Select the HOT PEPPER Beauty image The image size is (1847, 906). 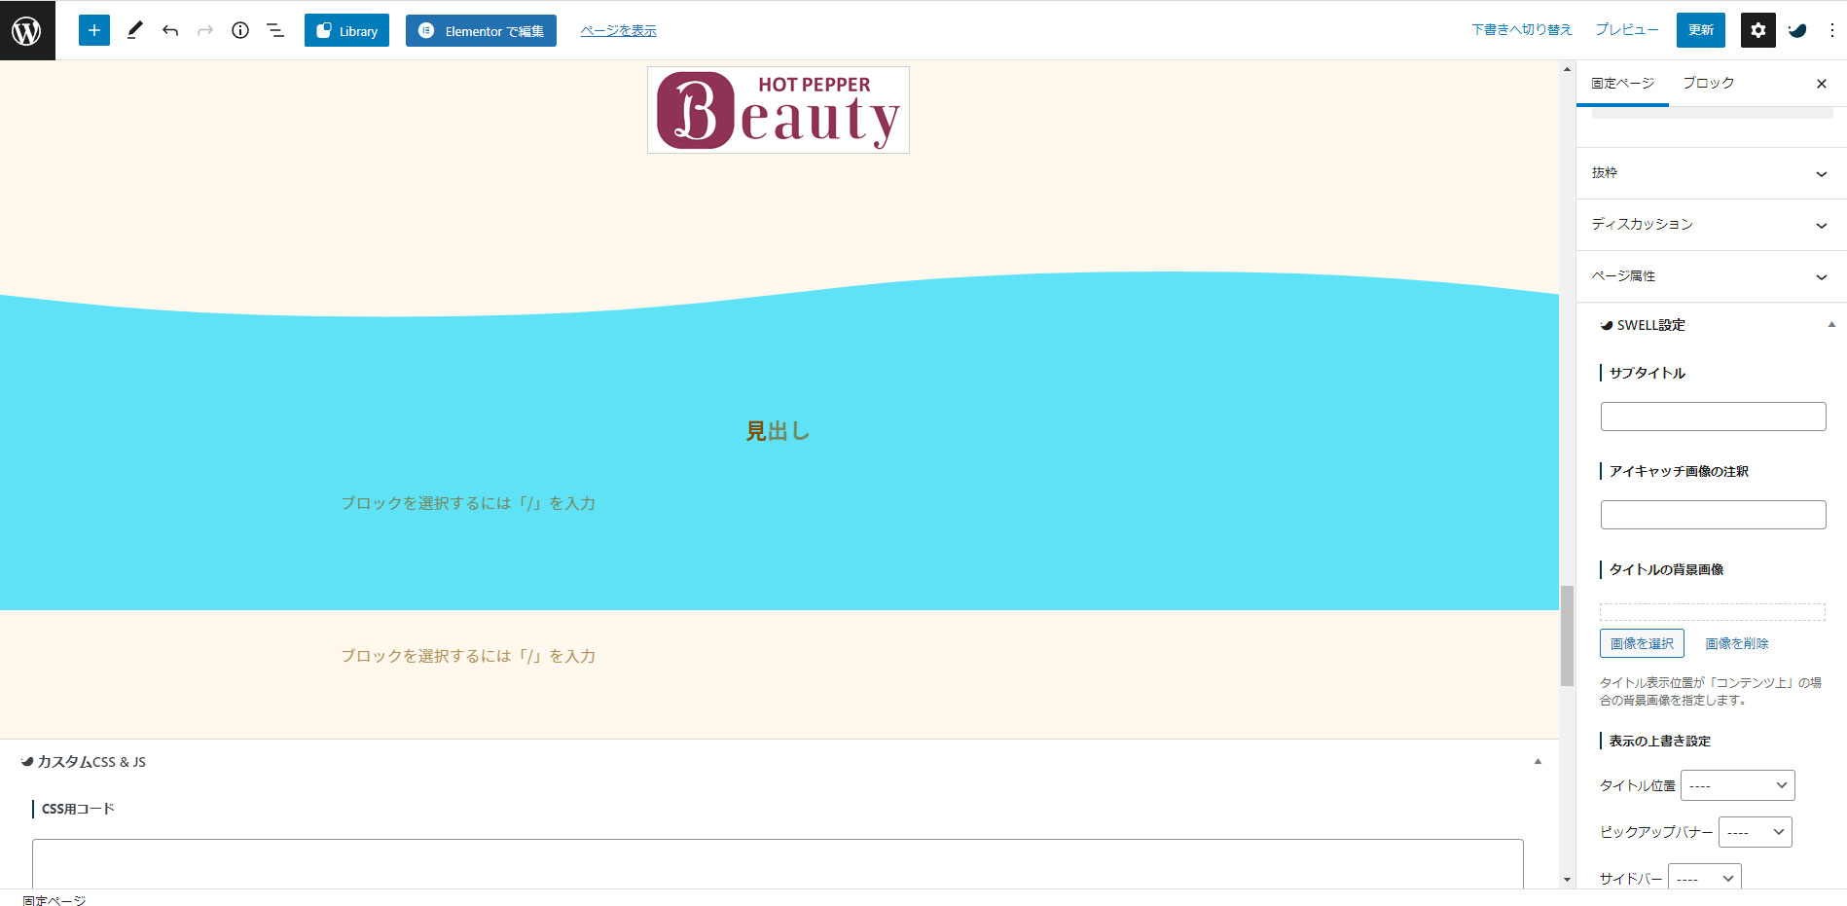tap(779, 110)
